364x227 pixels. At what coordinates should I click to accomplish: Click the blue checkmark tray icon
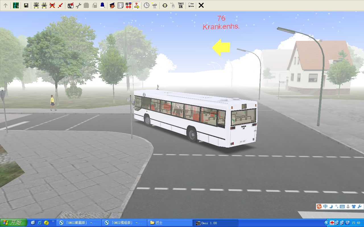[347, 223]
